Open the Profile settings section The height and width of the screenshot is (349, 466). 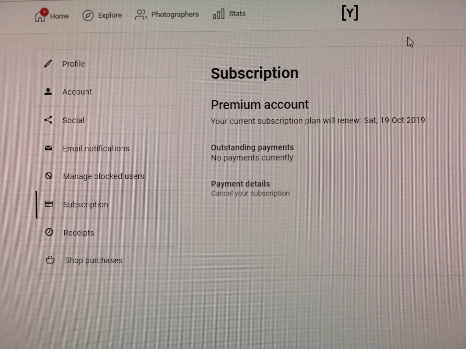coord(74,64)
